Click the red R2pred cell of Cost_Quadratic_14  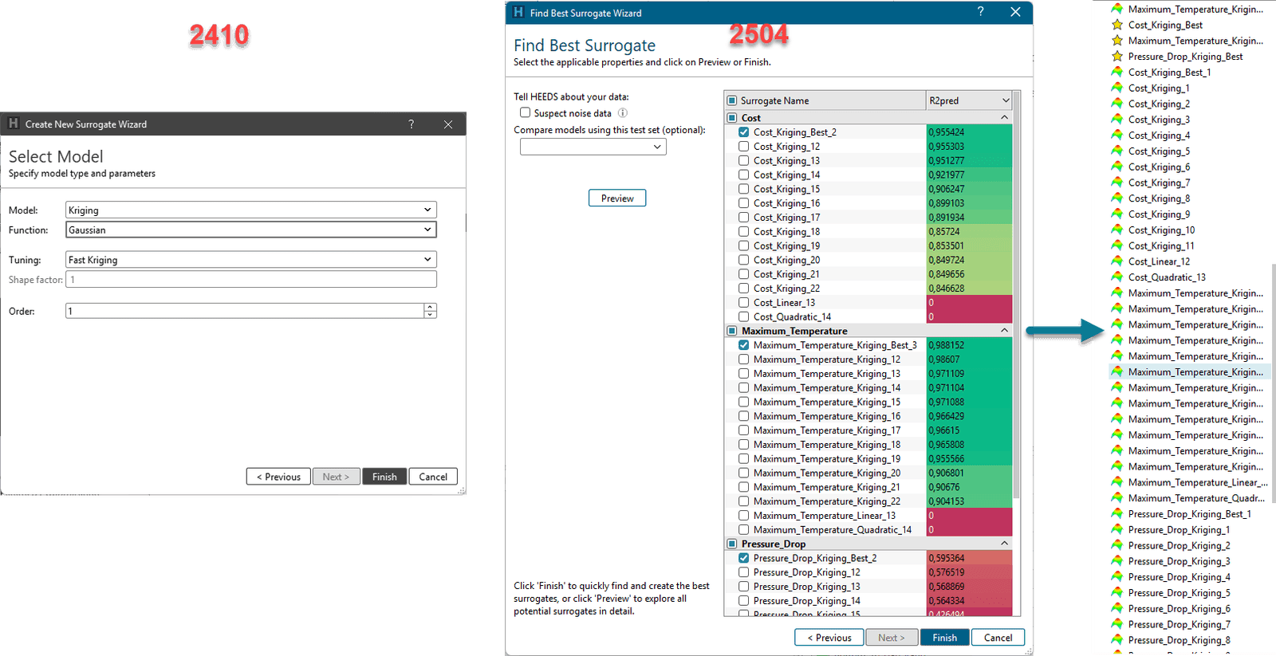pos(969,317)
